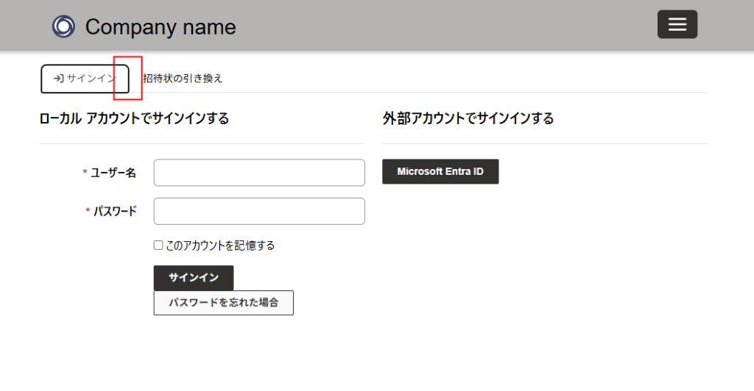Click the パスワード field label
754x391 pixels.
tap(115, 211)
